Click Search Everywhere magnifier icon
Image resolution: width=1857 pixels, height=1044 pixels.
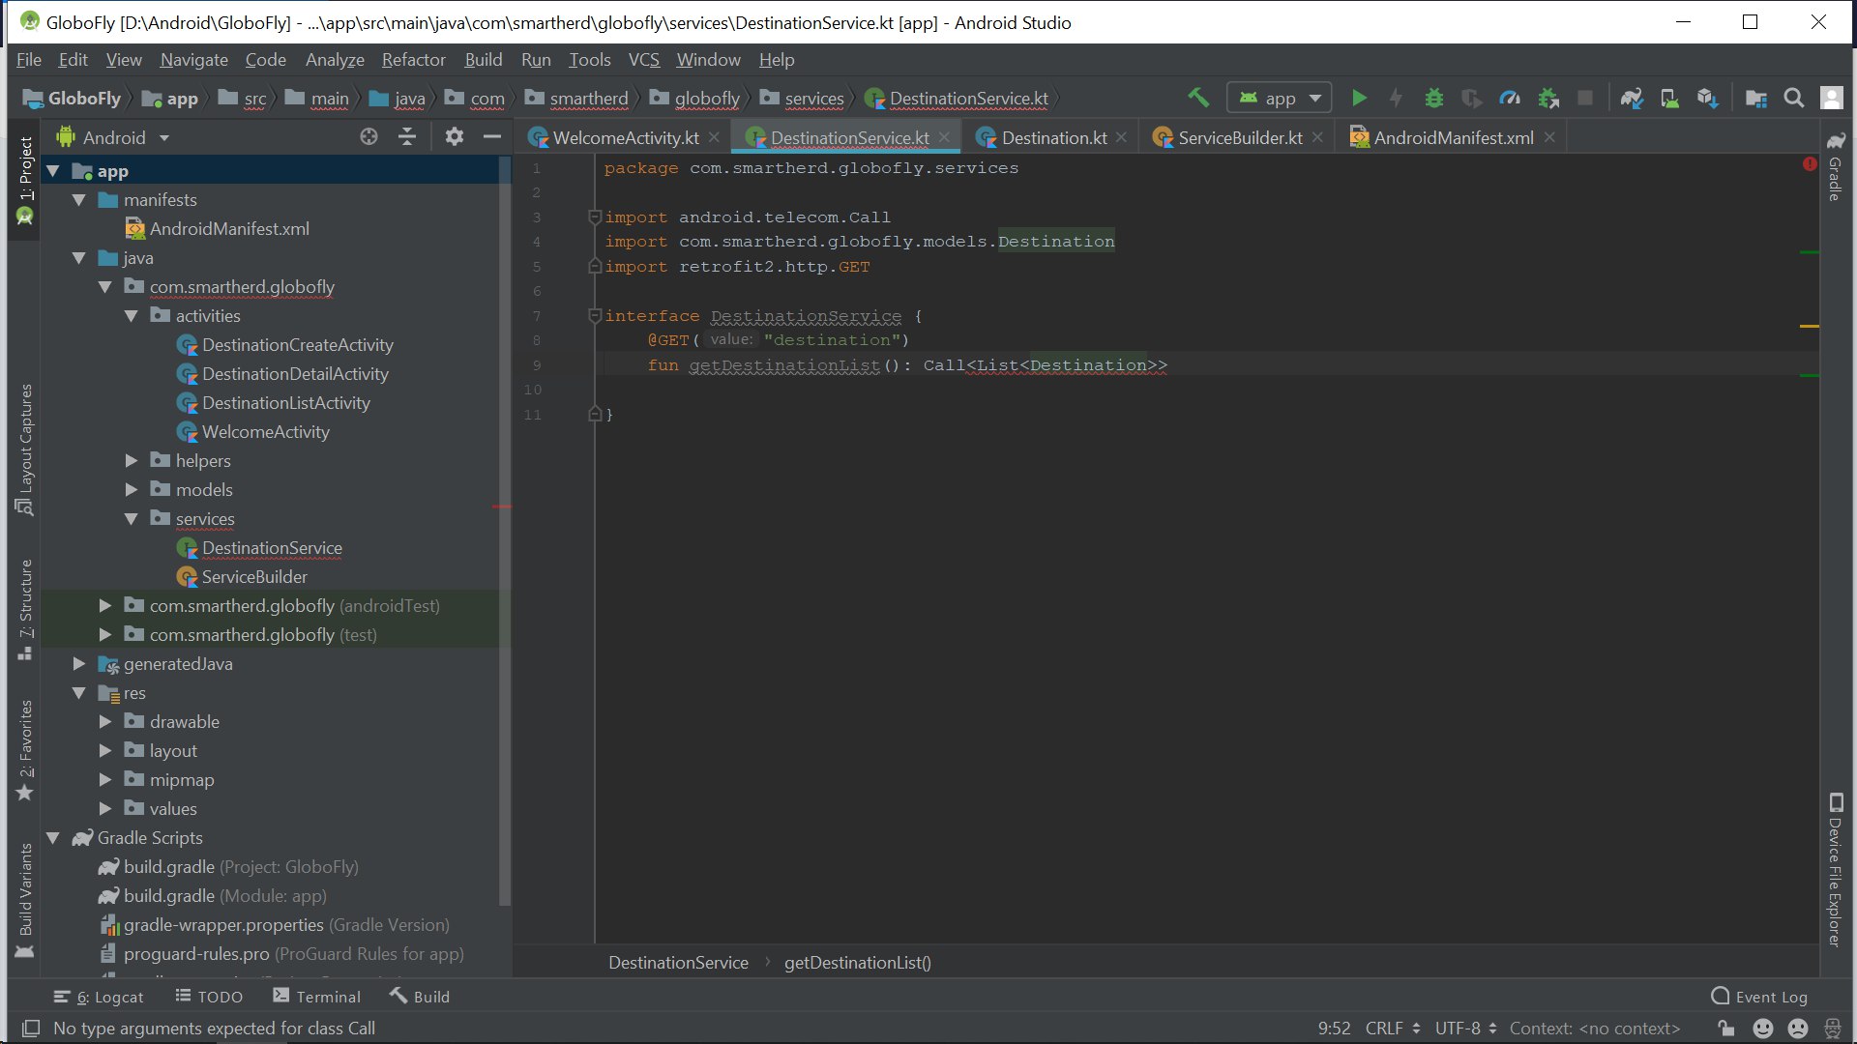1794,98
